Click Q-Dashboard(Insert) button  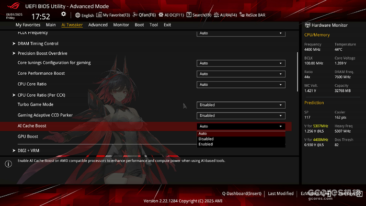click(242, 193)
